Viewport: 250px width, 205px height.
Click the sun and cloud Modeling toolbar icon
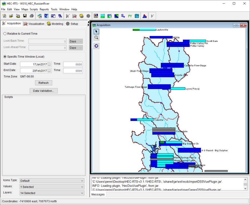click(81, 16)
